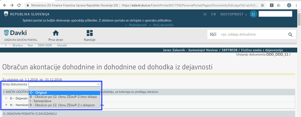This screenshot has width=301, height=117.
Task: Open Ekartica breadcrumb
Action: 18,45
